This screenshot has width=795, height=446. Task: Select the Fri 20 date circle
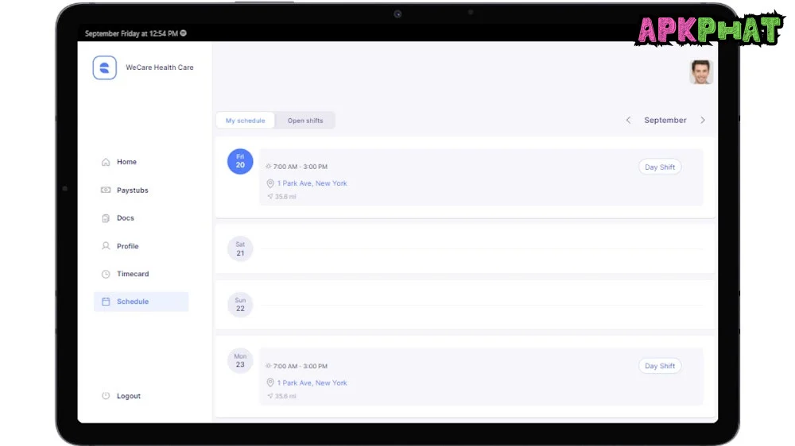point(240,161)
